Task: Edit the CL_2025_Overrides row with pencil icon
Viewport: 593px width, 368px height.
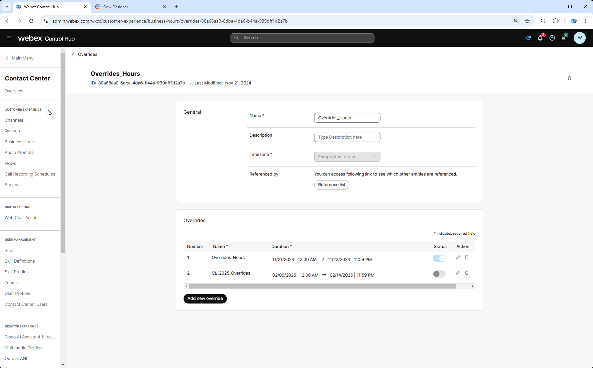Action: (458, 273)
